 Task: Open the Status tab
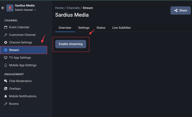[101, 28]
